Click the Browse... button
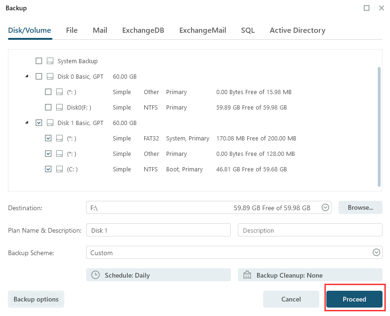The image size is (390, 316). click(360, 207)
